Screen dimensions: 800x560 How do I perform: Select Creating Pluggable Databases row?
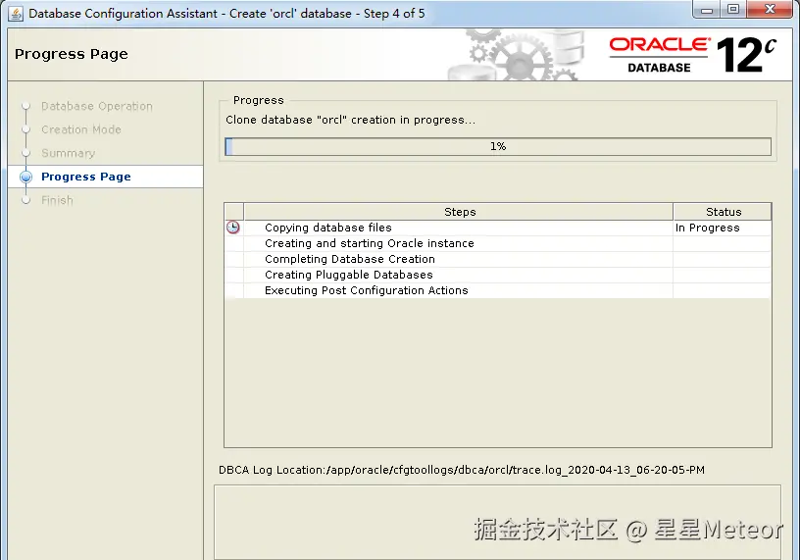click(498, 275)
